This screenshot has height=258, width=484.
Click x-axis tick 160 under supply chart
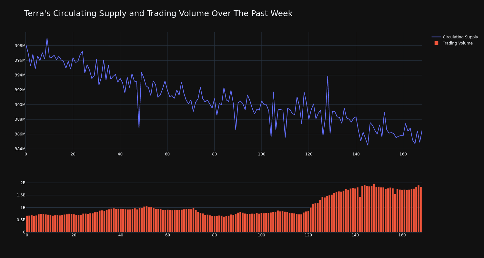point(403,154)
